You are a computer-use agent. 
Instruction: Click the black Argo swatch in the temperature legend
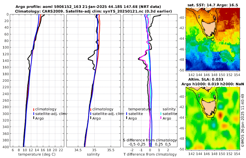pos(34,118)
